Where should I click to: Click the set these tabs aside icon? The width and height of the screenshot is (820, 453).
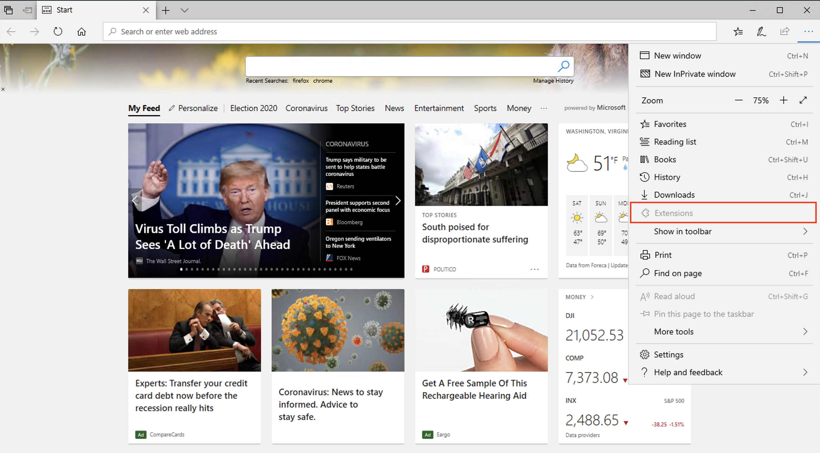point(27,10)
